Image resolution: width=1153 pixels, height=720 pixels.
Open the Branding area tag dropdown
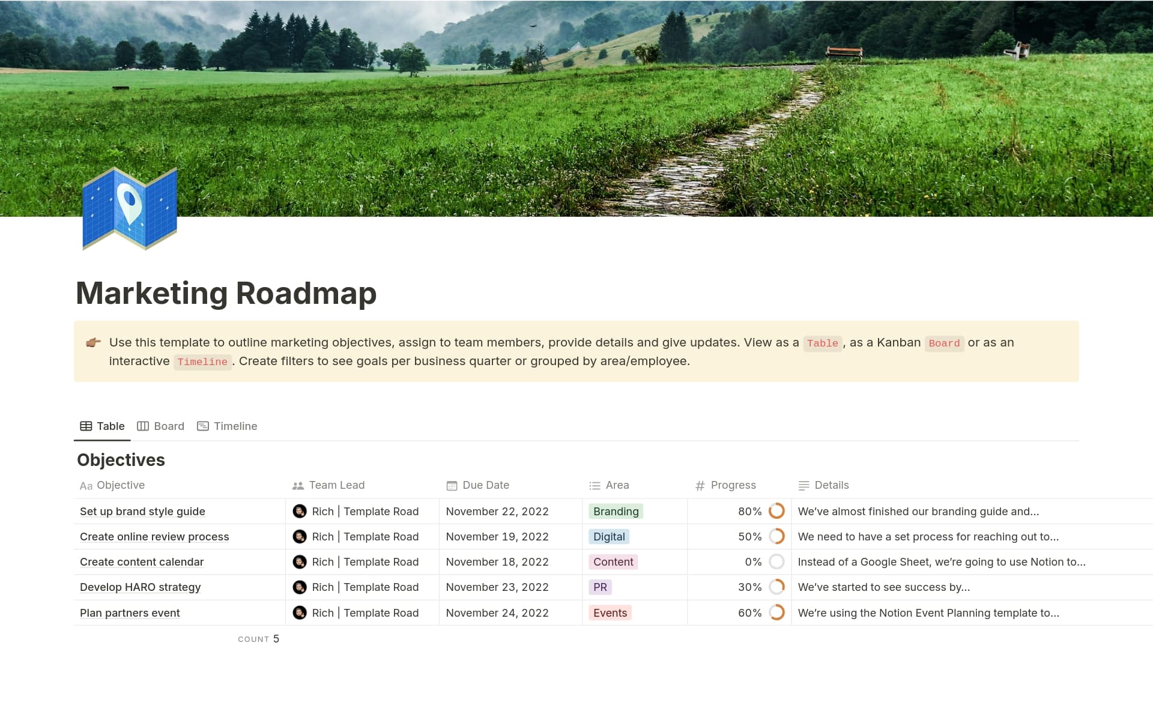click(616, 512)
